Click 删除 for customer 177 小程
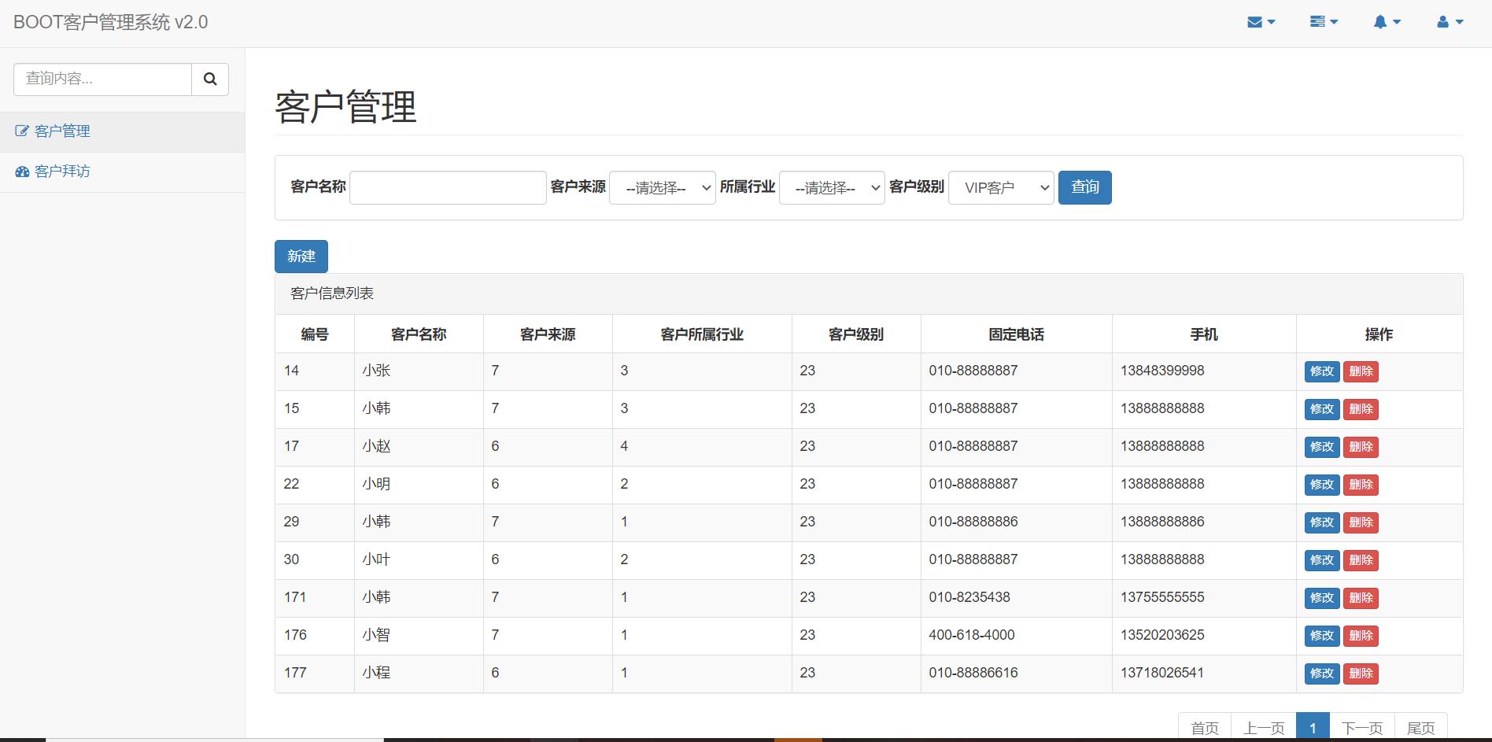 1361,674
